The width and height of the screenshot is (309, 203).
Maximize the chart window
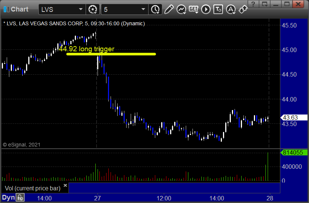click(x=287, y=4)
